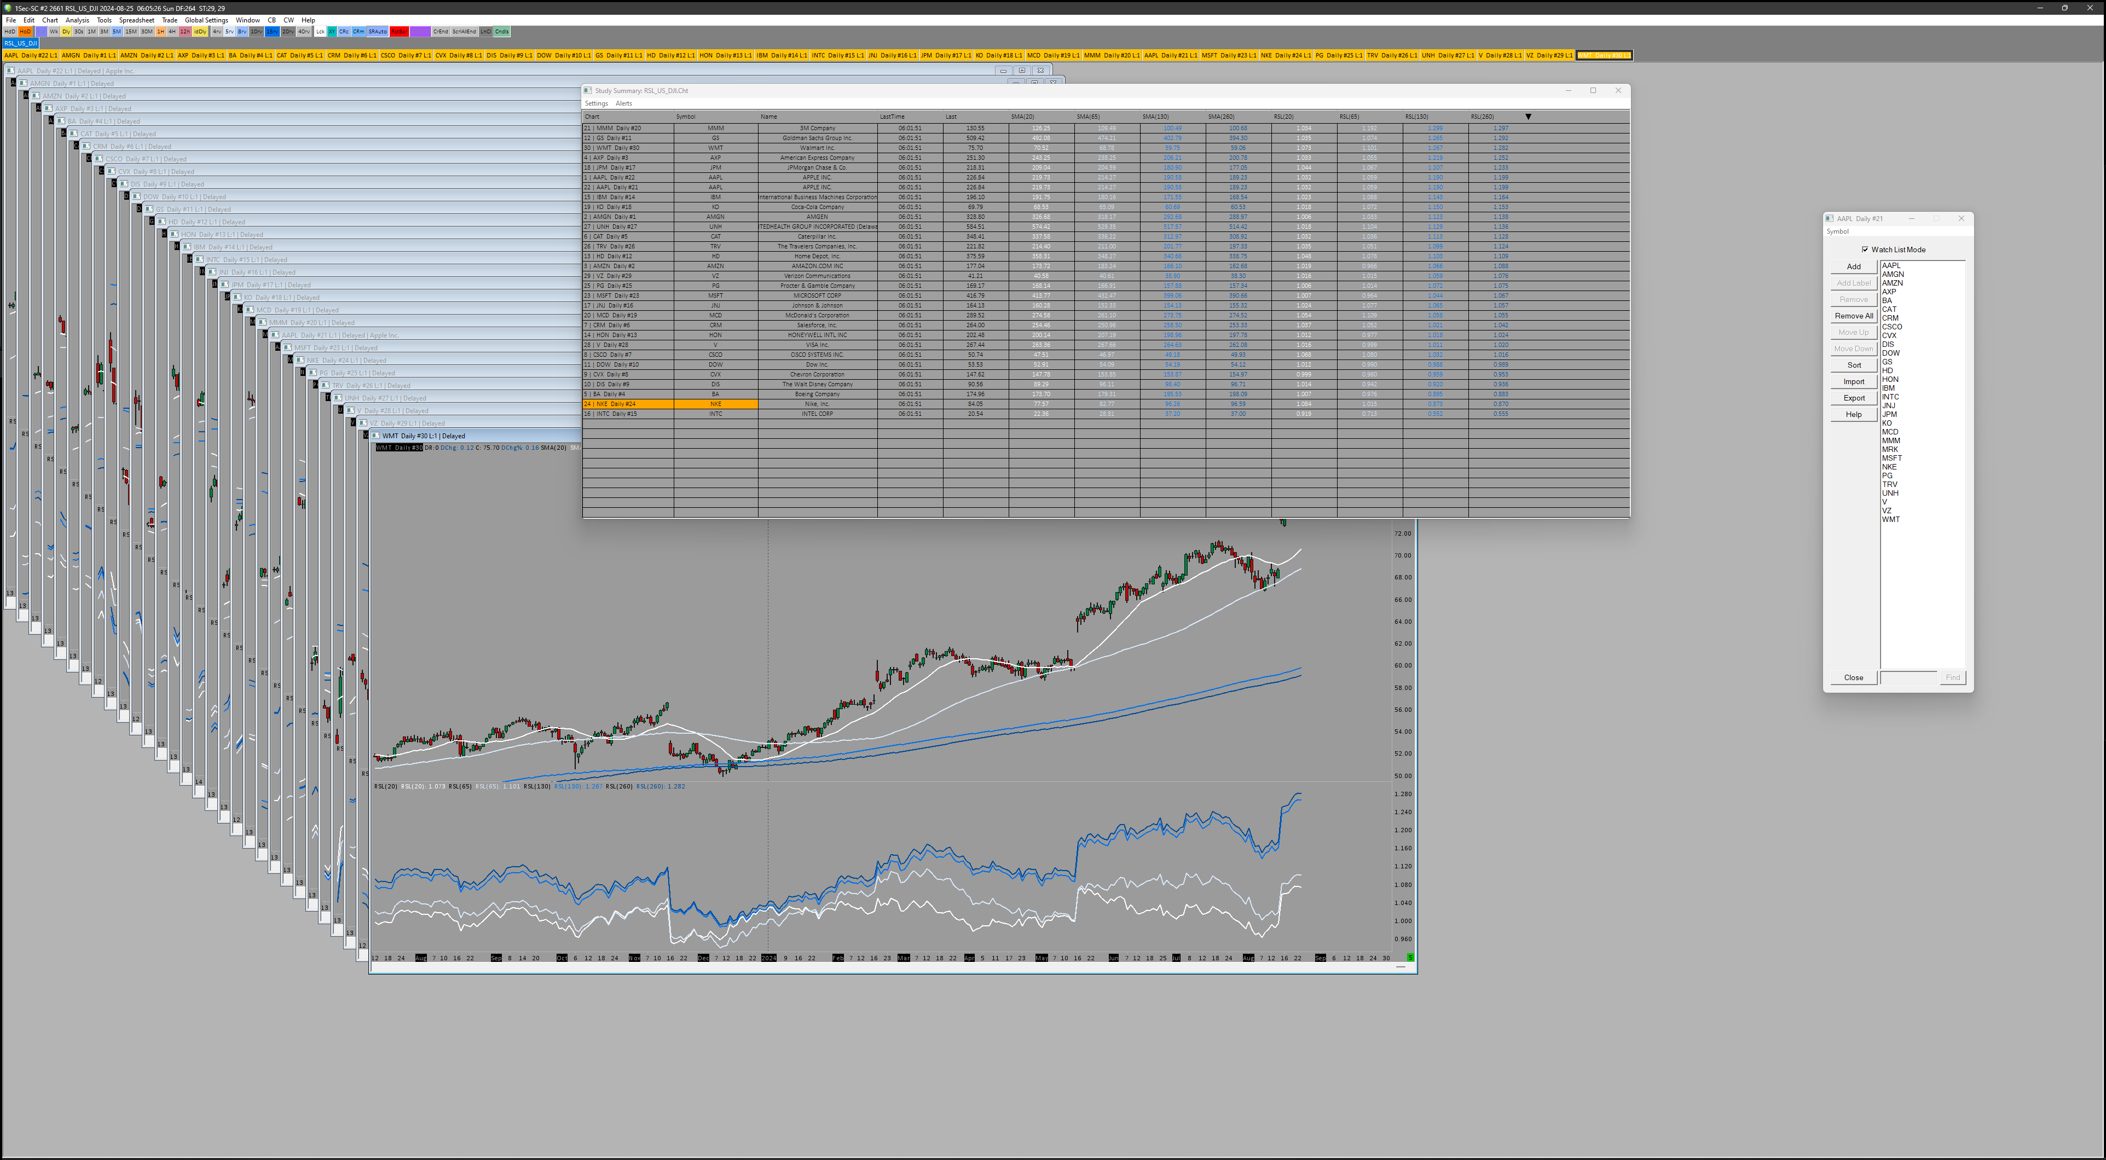Click the RSL(260) sort arrow indicator

1528,117
